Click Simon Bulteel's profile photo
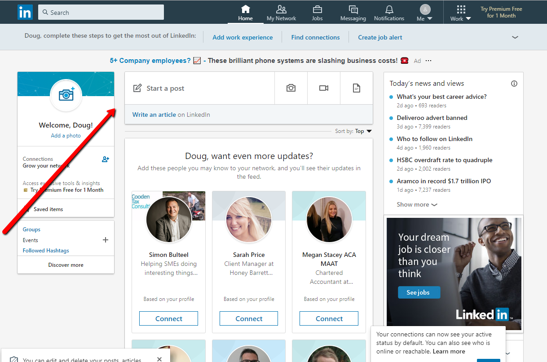Screen dimensions: 547x362 (x=169, y=220)
